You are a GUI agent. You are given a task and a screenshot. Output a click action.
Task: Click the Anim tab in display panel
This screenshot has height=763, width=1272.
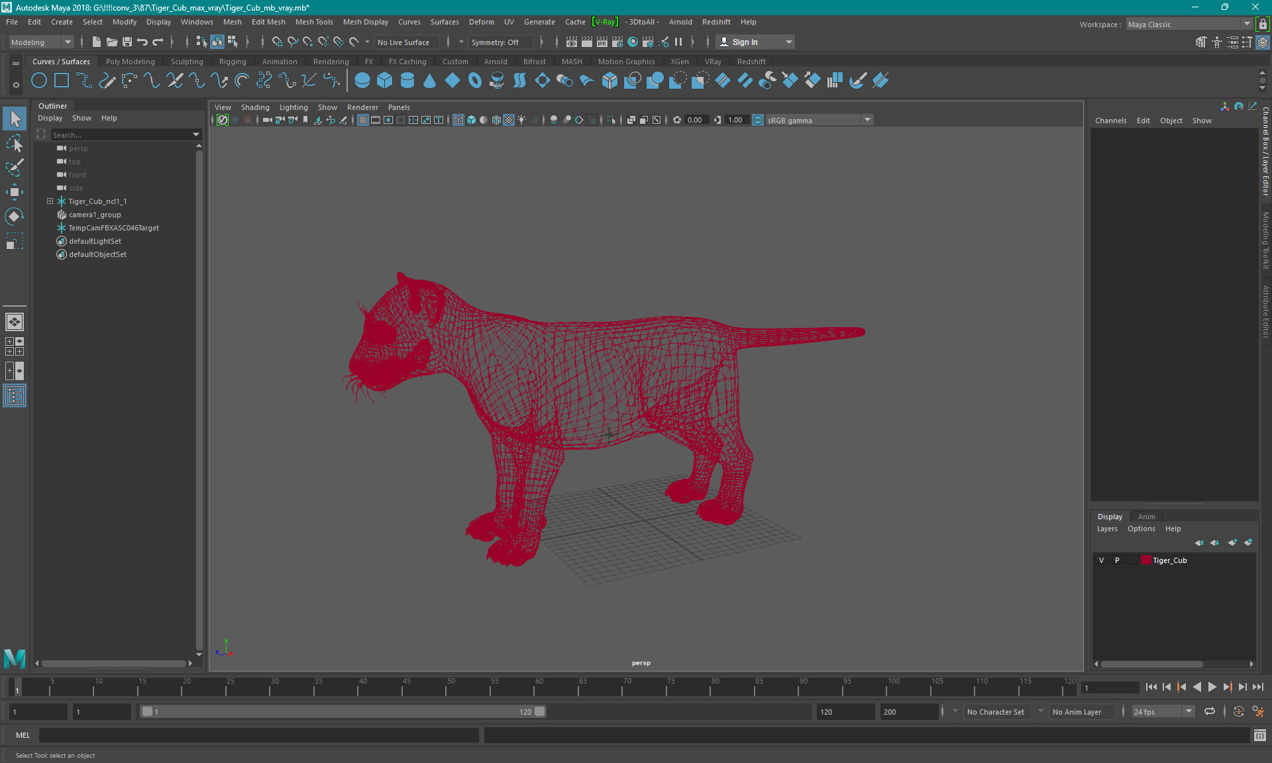tap(1145, 516)
